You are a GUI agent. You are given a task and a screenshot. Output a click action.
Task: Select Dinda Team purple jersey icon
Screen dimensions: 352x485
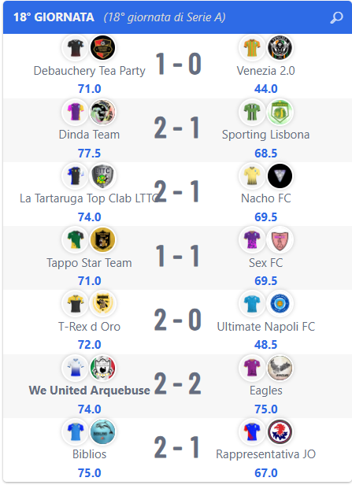click(75, 112)
